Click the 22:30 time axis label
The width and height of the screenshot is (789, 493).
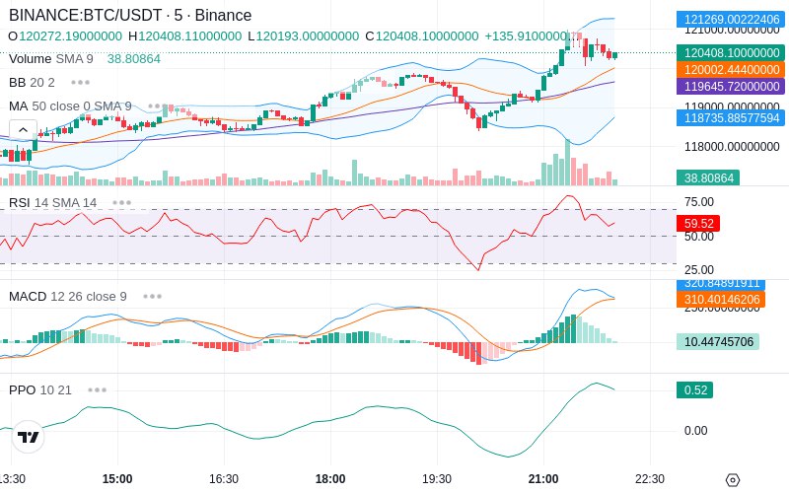pos(650,478)
